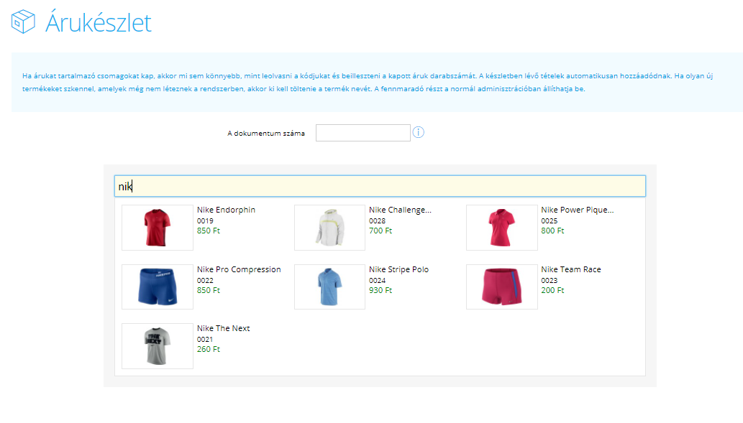Image resolution: width=743 pixels, height=423 pixels.
Task: Select the Nike Endorphin red shirt thumbnail
Action: pos(158,228)
